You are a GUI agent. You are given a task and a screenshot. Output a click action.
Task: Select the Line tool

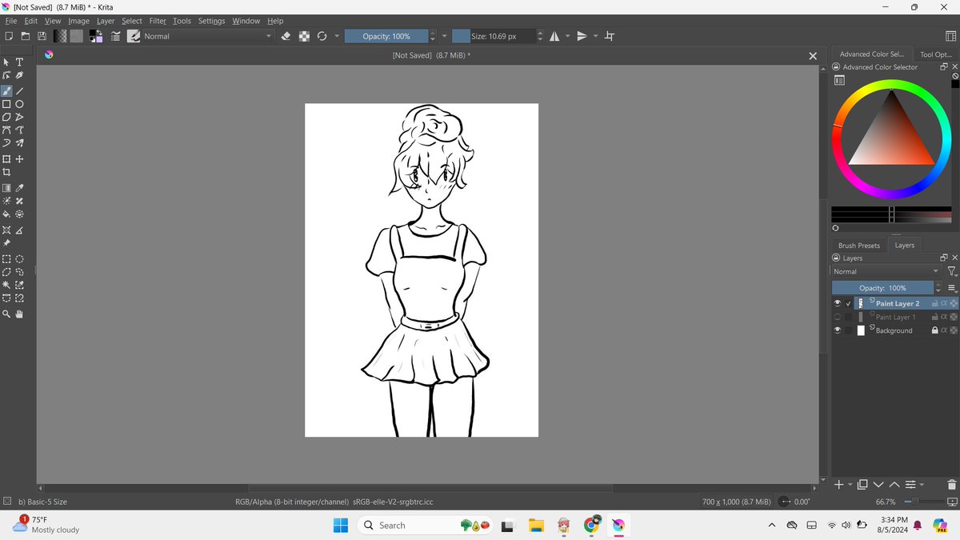point(20,91)
